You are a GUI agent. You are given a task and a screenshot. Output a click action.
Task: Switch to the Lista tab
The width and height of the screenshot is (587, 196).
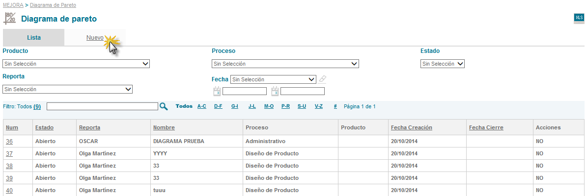click(x=34, y=38)
